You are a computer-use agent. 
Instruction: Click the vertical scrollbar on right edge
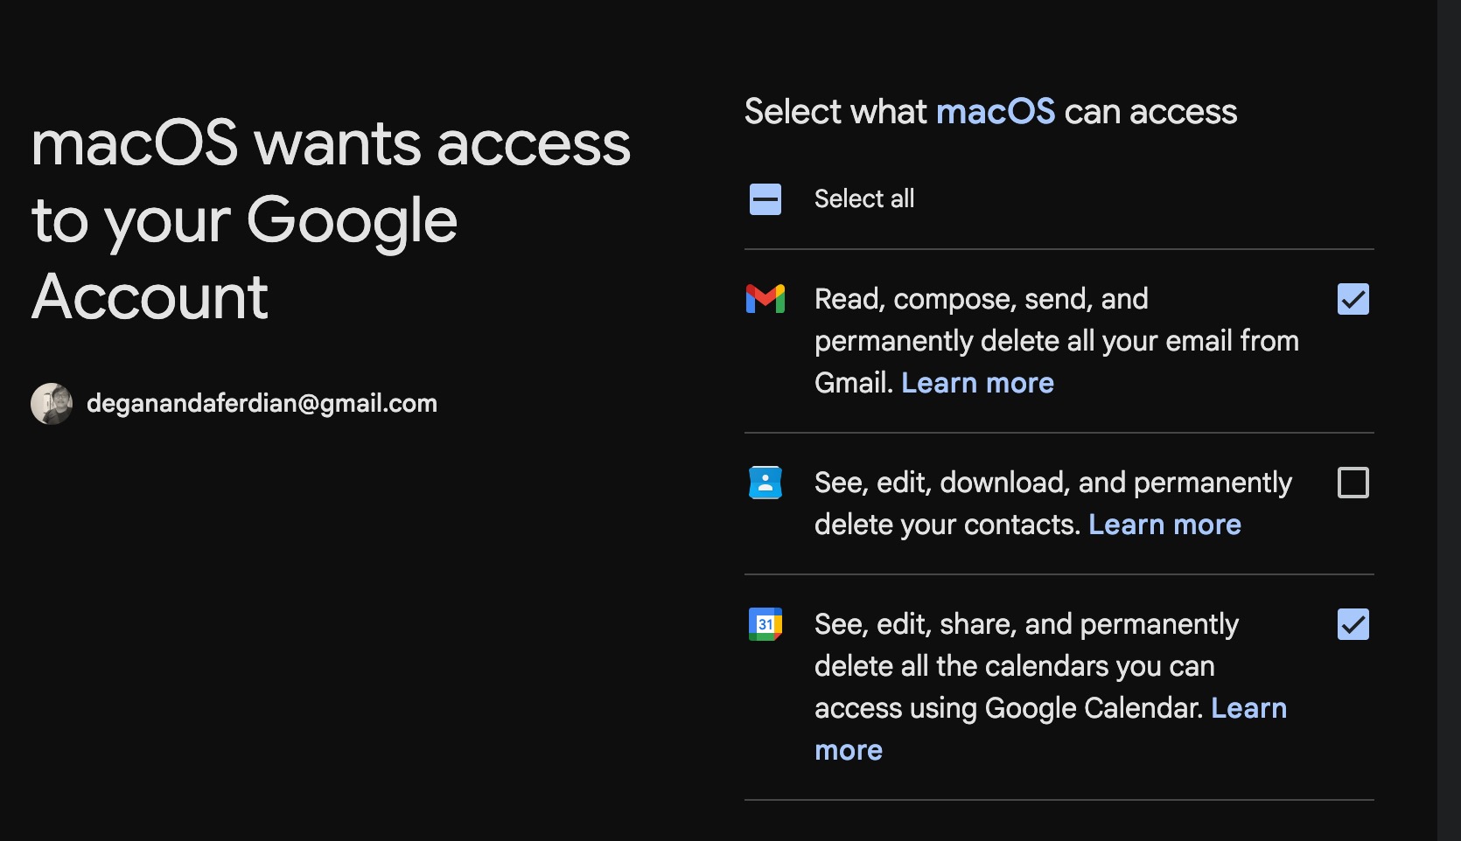click(x=1448, y=420)
